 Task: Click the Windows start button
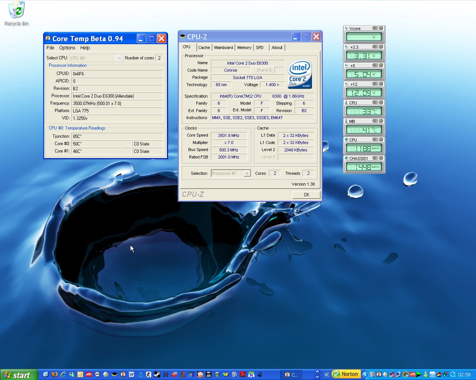19,375
